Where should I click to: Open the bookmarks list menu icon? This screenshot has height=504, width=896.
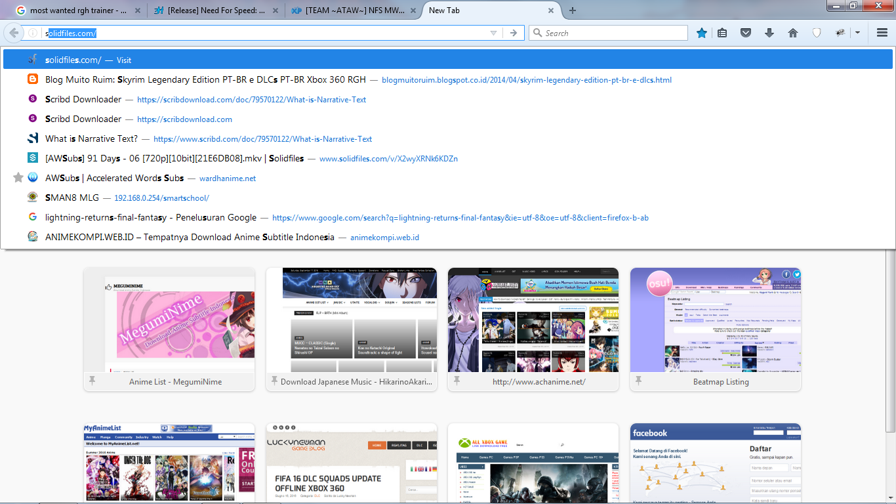point(722,33)
